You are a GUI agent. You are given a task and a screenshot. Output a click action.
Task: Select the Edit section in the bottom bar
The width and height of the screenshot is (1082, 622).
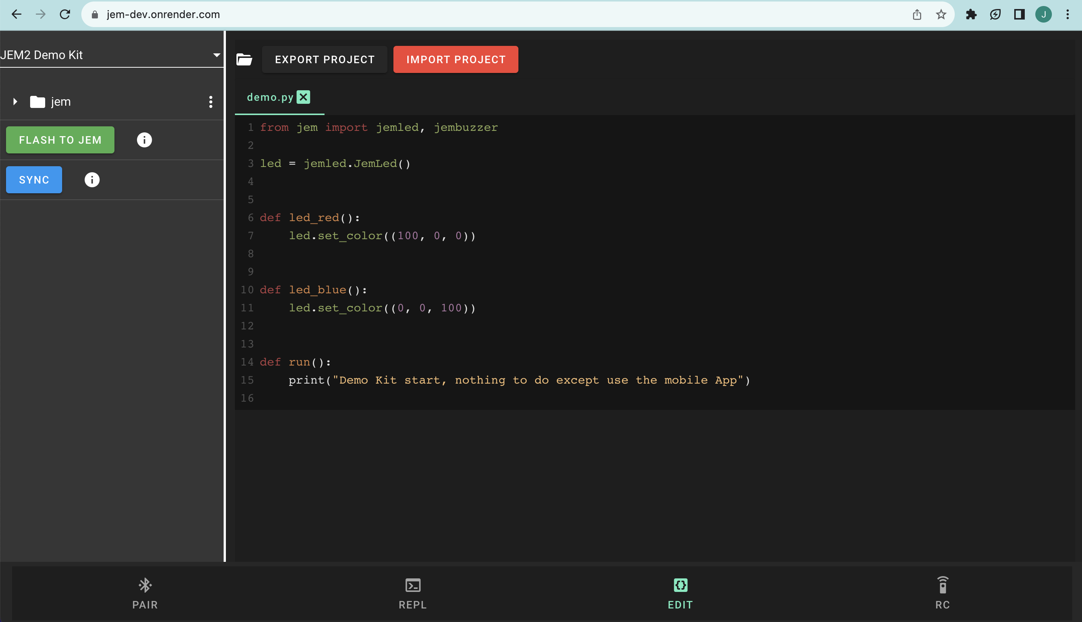[680, 593]
